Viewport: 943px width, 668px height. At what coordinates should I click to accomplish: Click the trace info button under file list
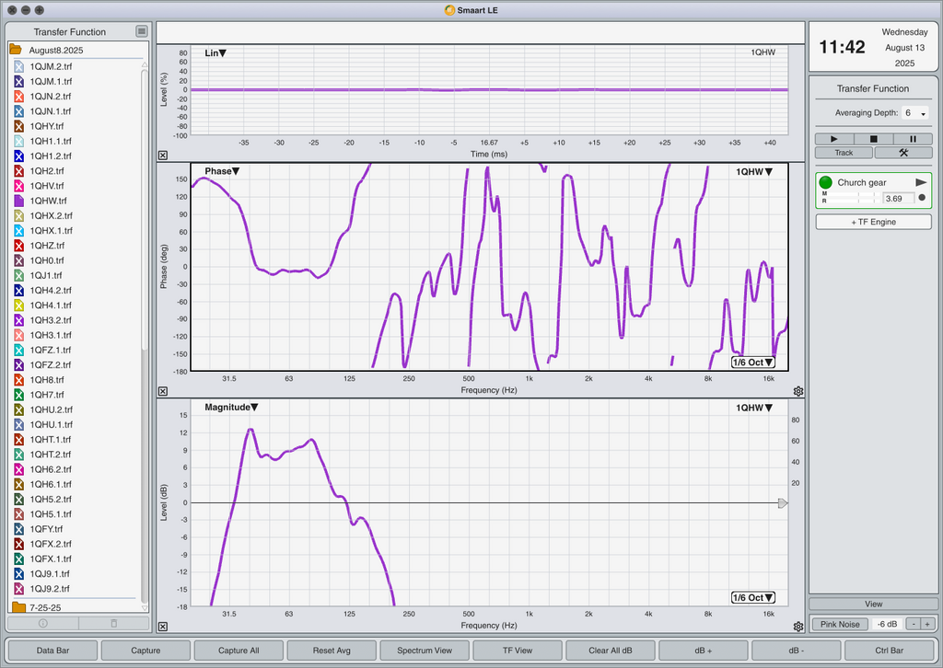click(42, 623)
